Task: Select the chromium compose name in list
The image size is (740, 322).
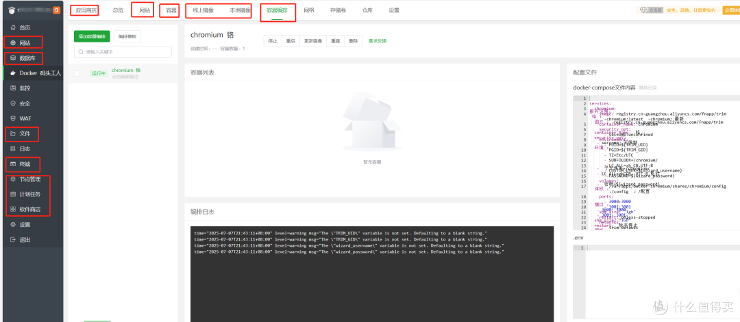Action: 126,70
